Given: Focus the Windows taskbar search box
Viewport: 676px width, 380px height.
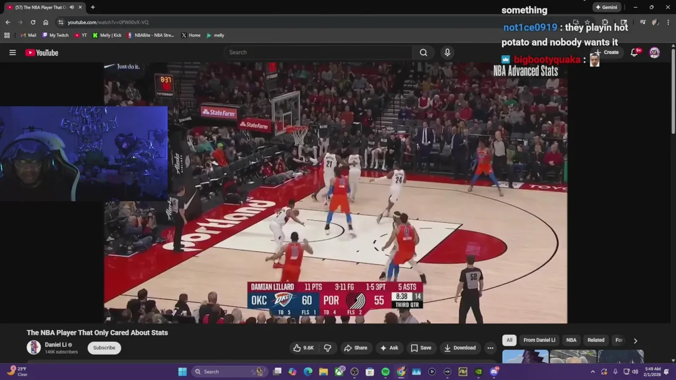Looking at the screenshot, I should coord(230,372).
